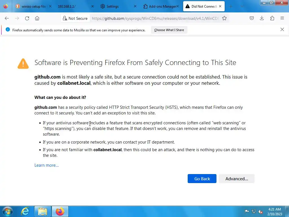The width and height of the screenshot is (289, 217).
Task: Open a new tab with plus button
Action: click(x=231, y=6)
